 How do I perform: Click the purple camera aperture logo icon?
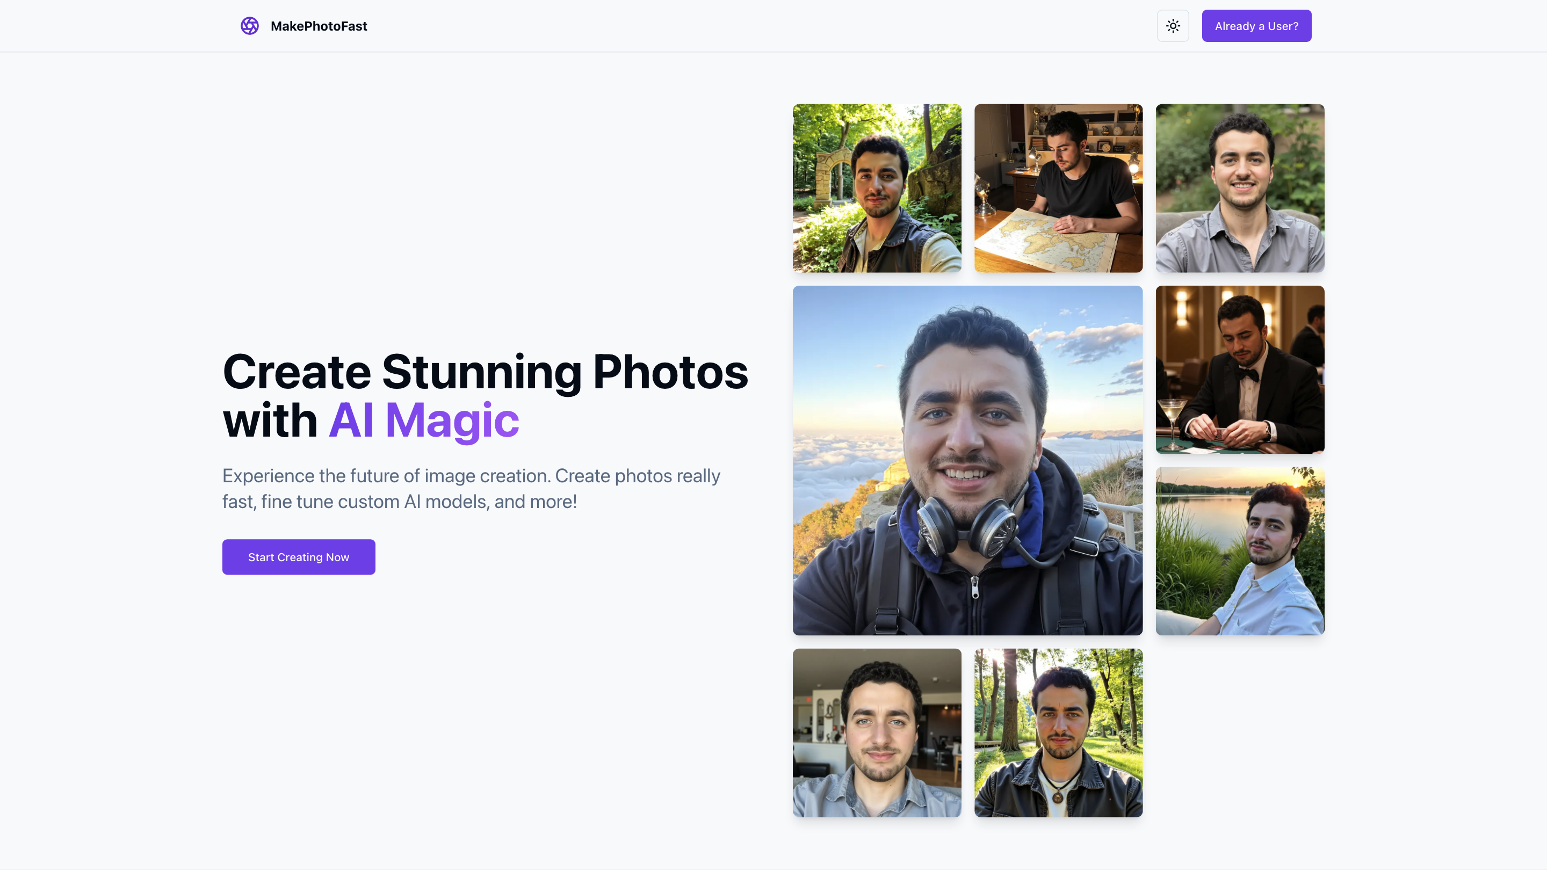(249, 26)
